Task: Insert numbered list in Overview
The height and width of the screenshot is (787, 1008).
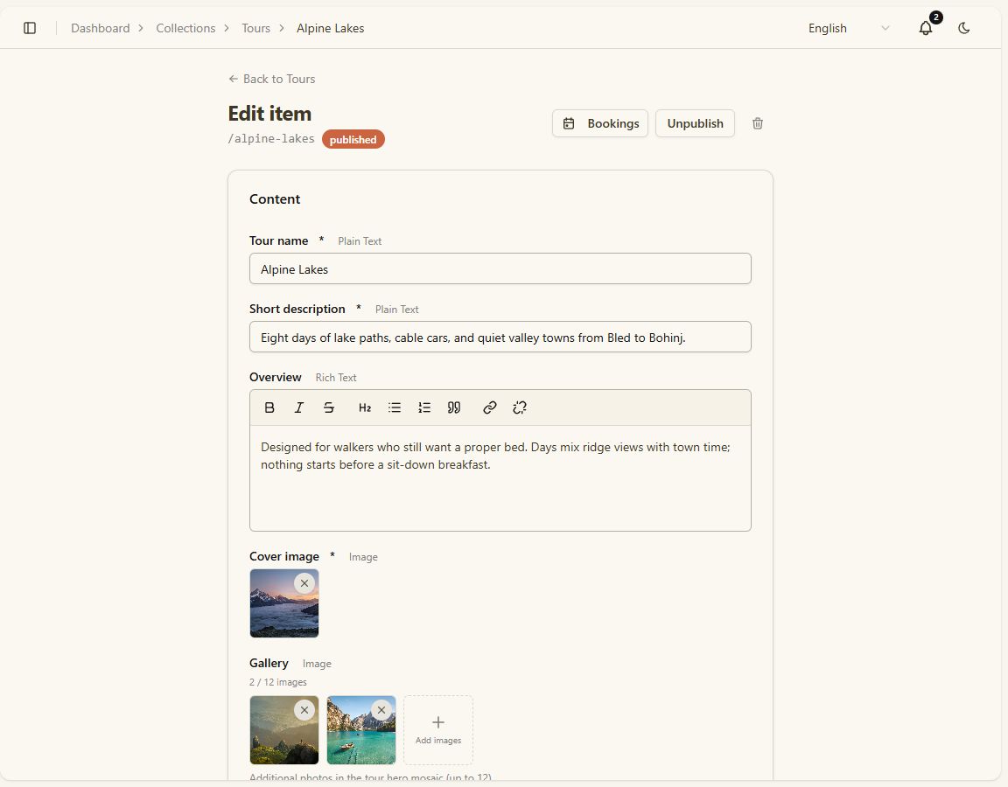Action: click(424, 407)
